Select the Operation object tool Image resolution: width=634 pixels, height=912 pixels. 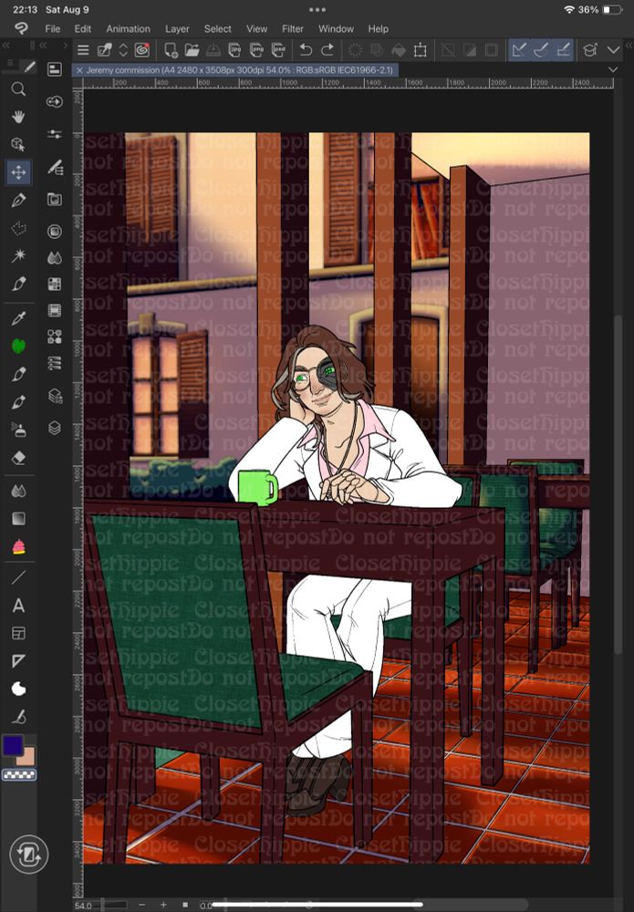coord(18,144)
